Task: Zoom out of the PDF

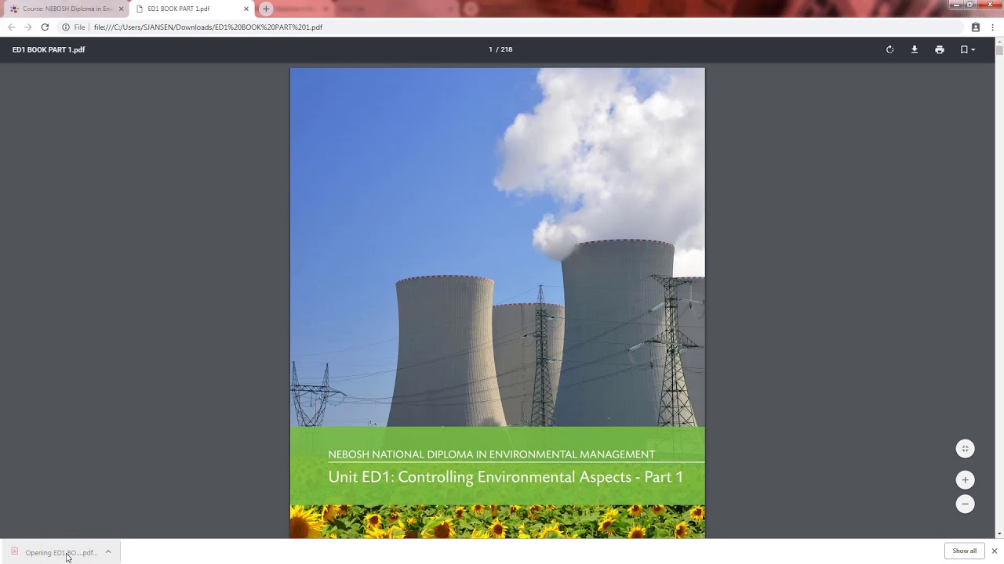Action: (966, 504)
